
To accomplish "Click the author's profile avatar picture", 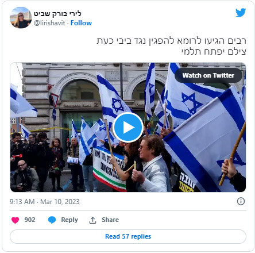I will coord(21,18).
